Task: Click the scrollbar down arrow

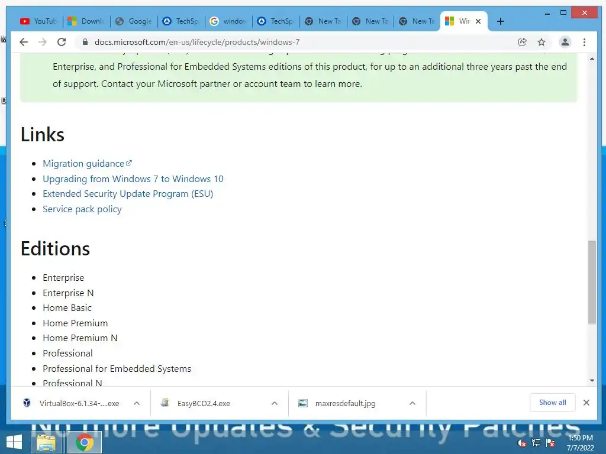Action: pos(592,381)
